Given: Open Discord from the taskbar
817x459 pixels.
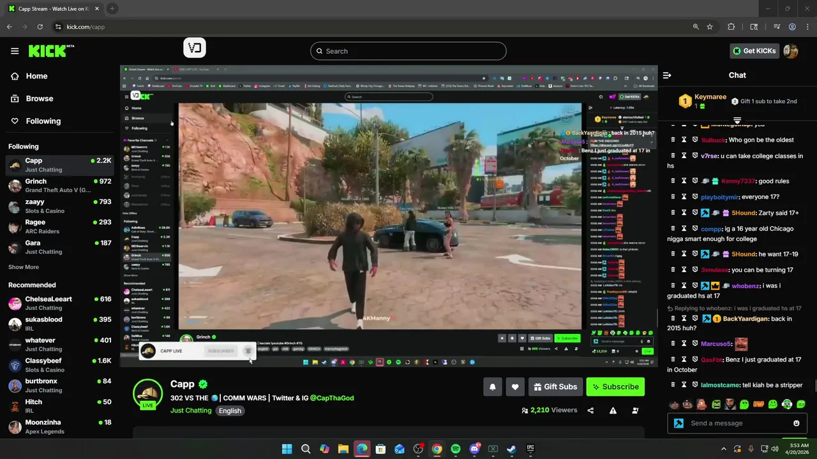Looking at the screenshot, I should pyautogui.click(x=474, y=449).
